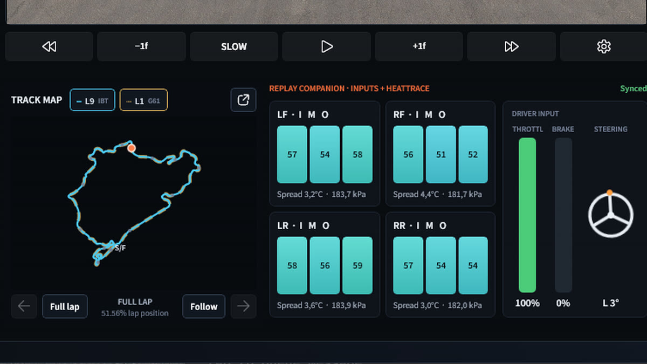Click RF middle tyre temperature 51
Image resolution: width=647 pixels, height=364 pixels.
coord(441,155)
